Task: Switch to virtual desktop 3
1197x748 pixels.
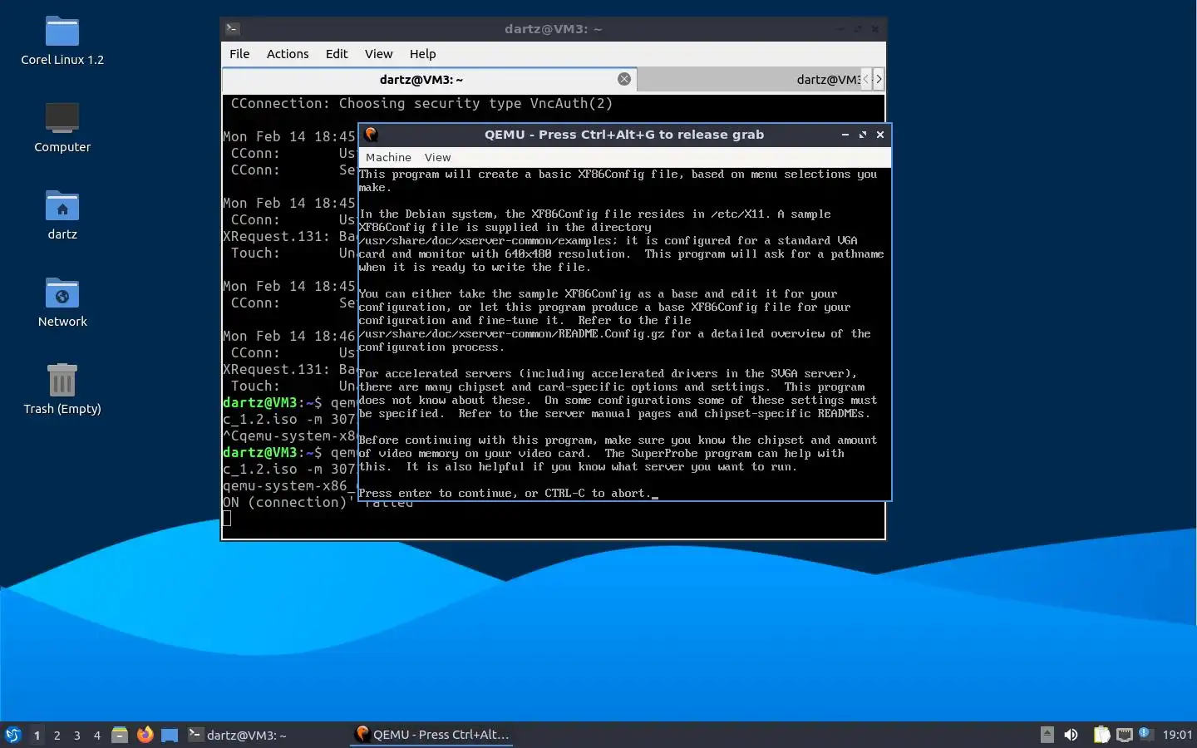Action: 76,735
